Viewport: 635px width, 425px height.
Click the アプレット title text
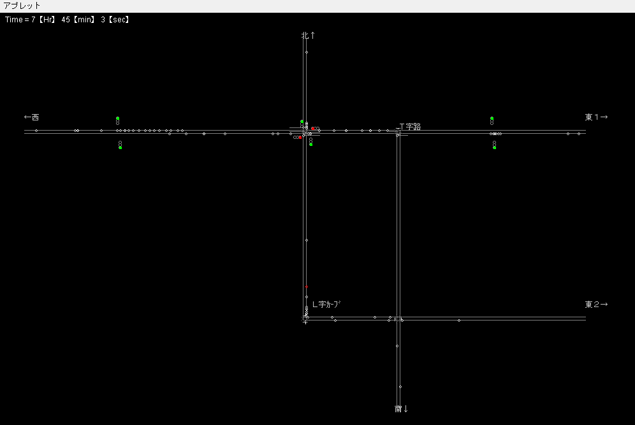[22, 6]
